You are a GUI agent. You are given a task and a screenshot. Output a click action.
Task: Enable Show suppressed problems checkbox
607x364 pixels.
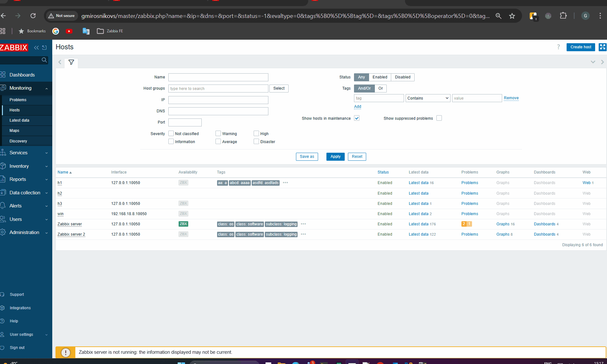point(439,118)
